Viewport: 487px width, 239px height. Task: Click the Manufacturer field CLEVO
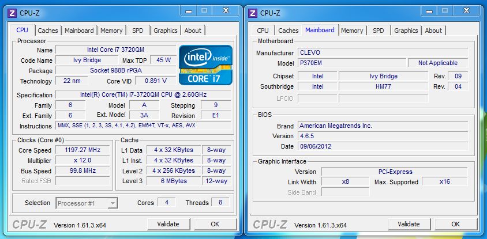click(383, 53)
